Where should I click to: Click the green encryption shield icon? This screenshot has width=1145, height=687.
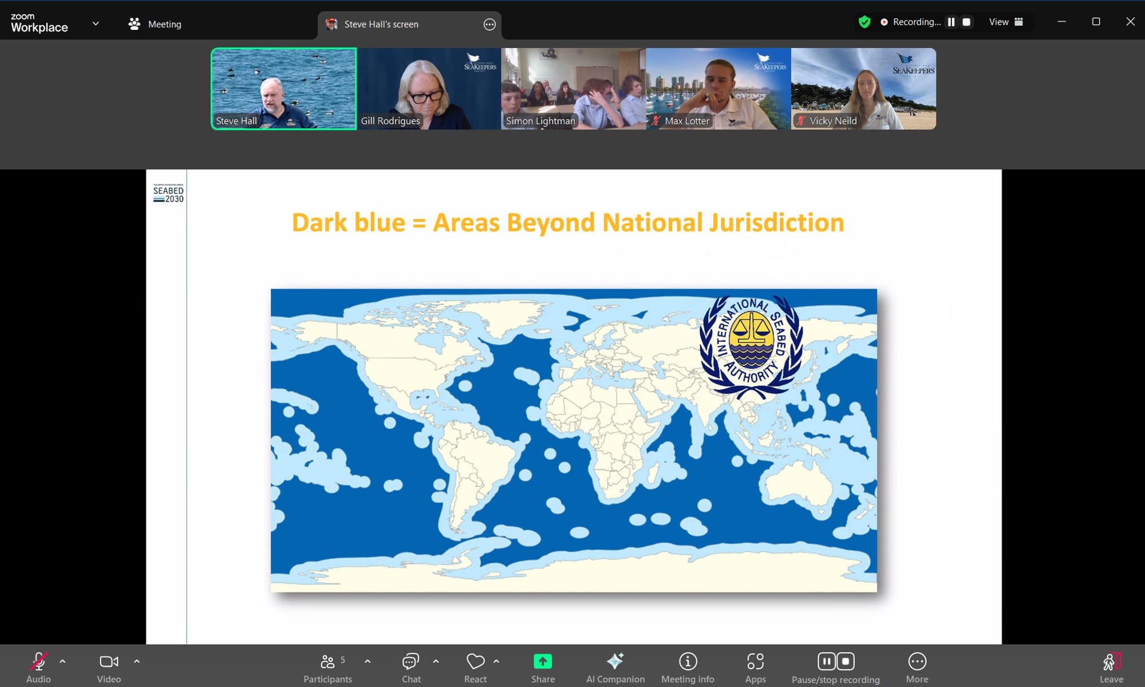[864, 22]
